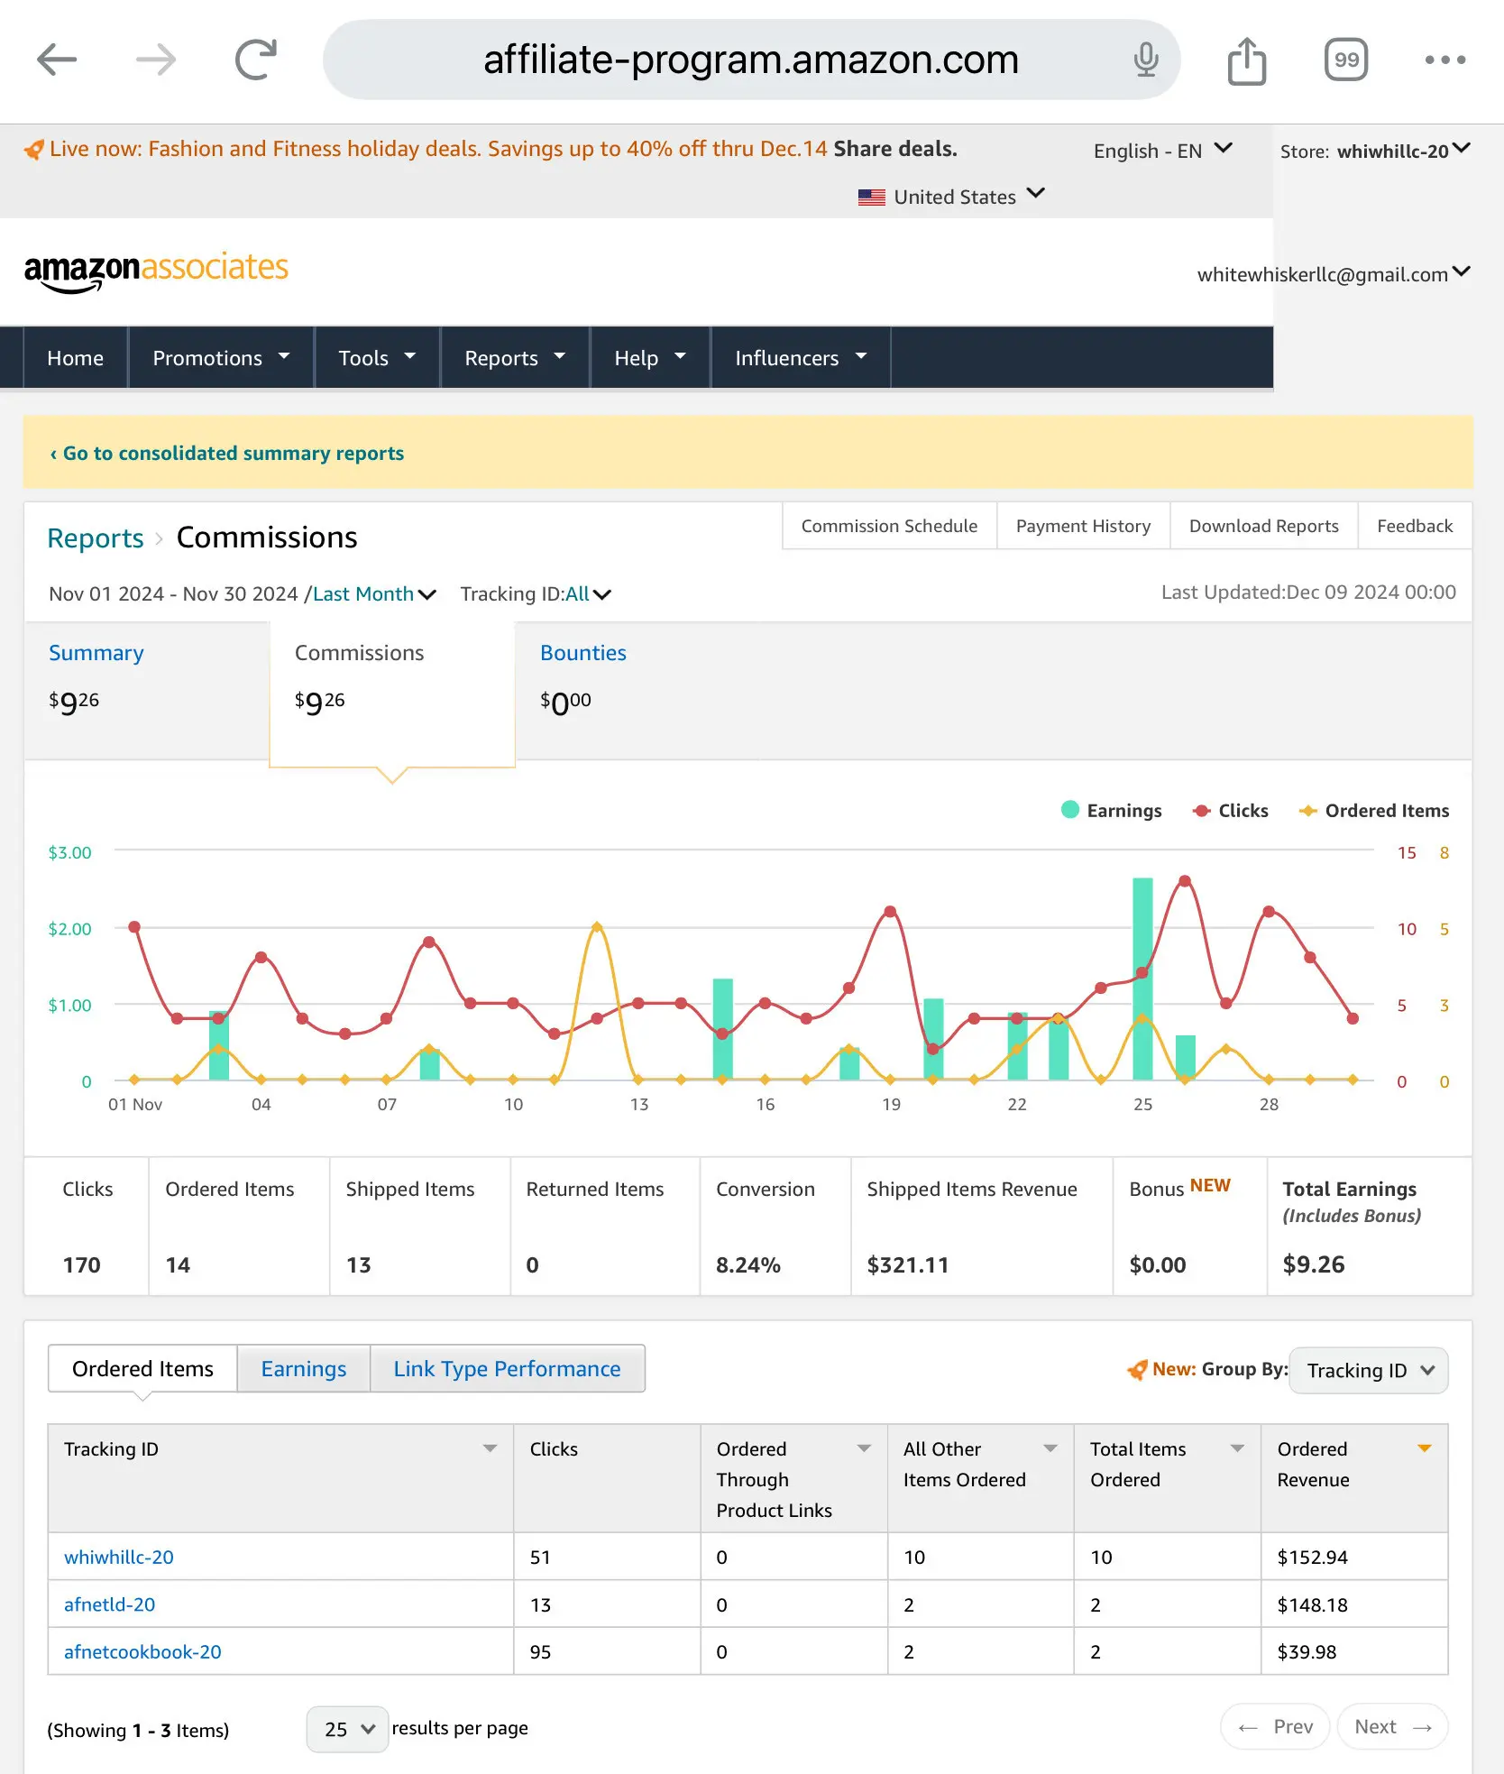This screenshot has width=1504, height=1774.
Task: Click the megaphone icon next to Live now
Action: click(33, 150)
